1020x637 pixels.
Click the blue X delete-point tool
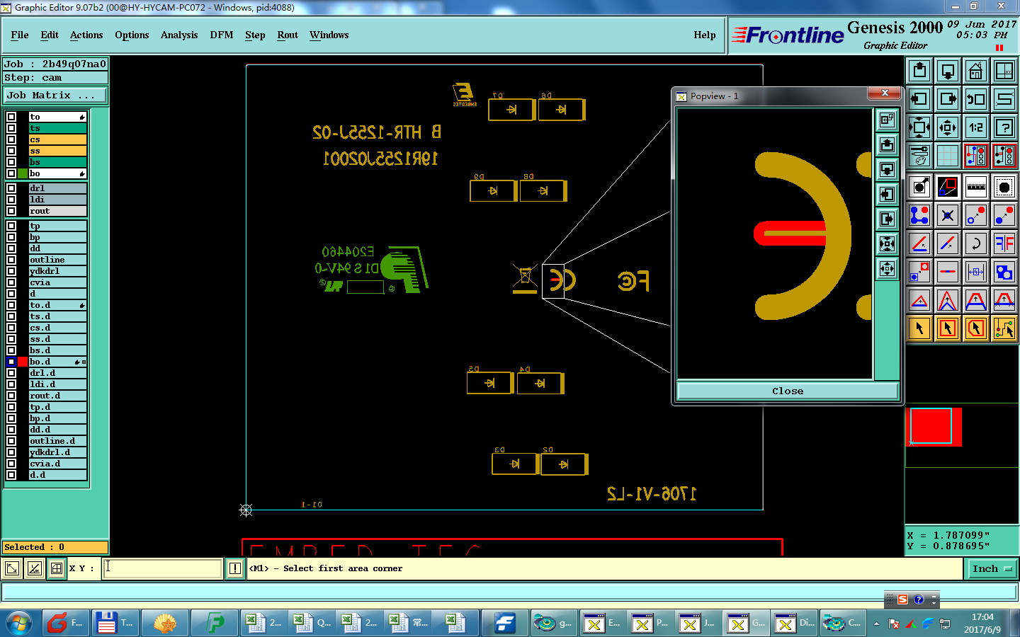pos(948,215)
